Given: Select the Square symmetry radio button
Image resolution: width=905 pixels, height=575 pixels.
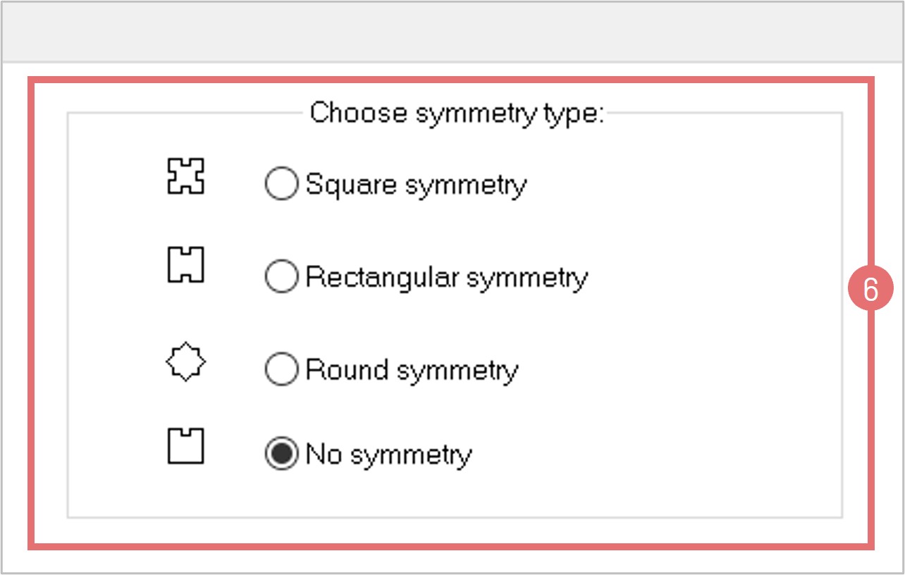Looking at the screenshot, I should [281, 185].
